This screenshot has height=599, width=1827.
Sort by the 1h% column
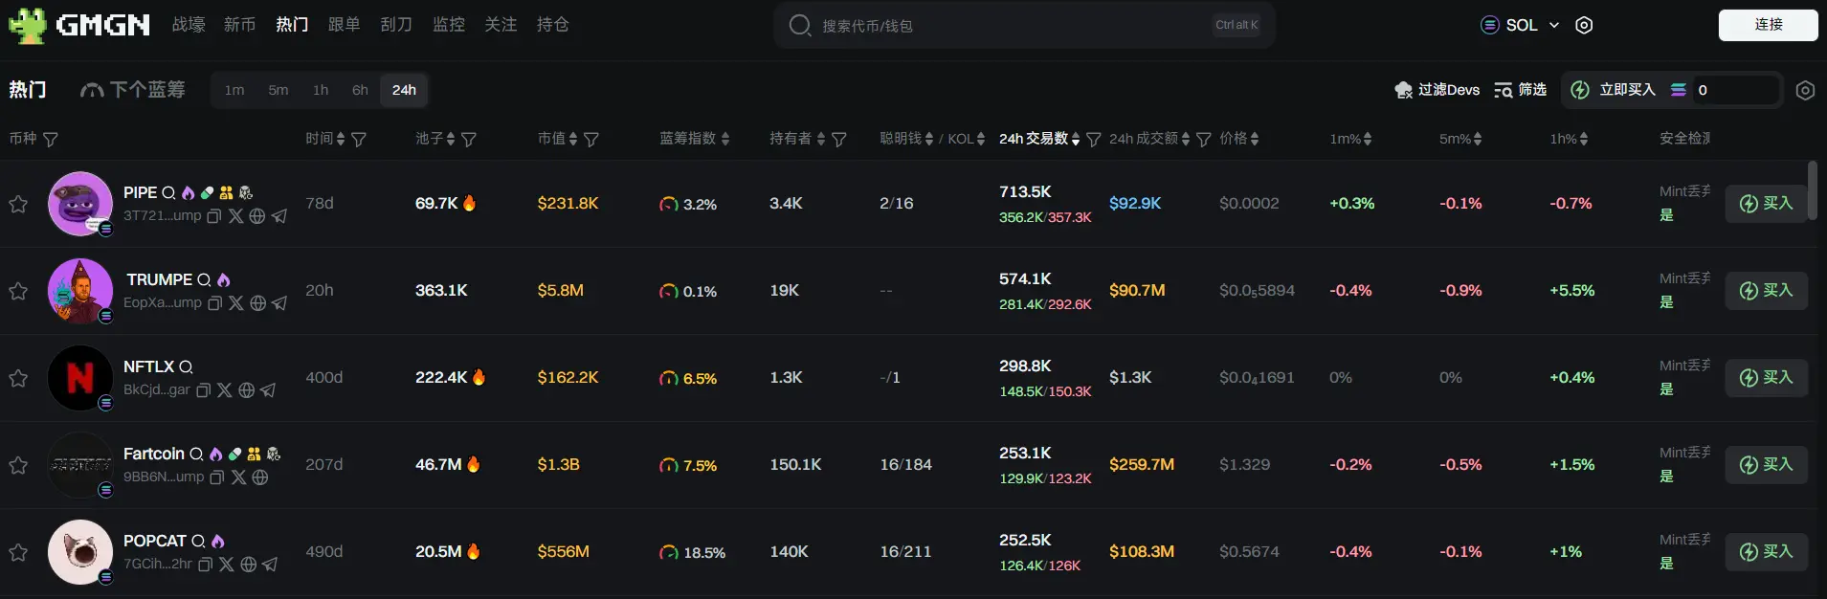click(x=1569, y=140)
